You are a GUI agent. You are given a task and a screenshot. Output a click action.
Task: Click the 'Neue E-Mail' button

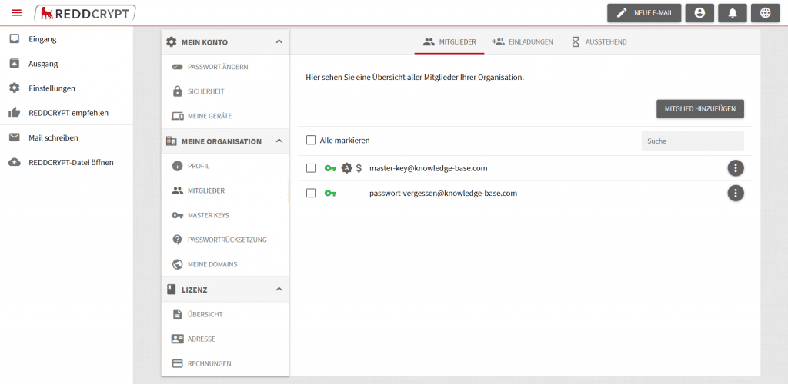[x=644, y=13]
